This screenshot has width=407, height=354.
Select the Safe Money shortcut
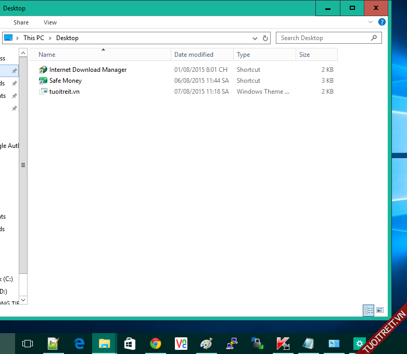(x=65, y=81)
